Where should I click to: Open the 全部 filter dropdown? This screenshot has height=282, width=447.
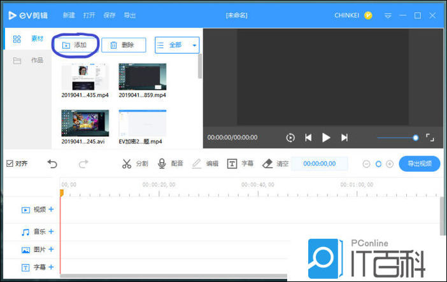(x=177, y=45)
